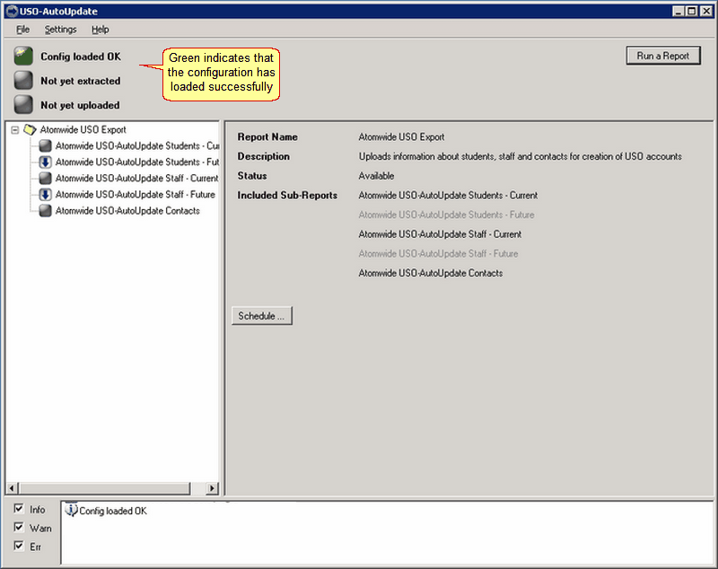Click the Not yet uploaded status label
718x569 pixels.
point(80,105)
